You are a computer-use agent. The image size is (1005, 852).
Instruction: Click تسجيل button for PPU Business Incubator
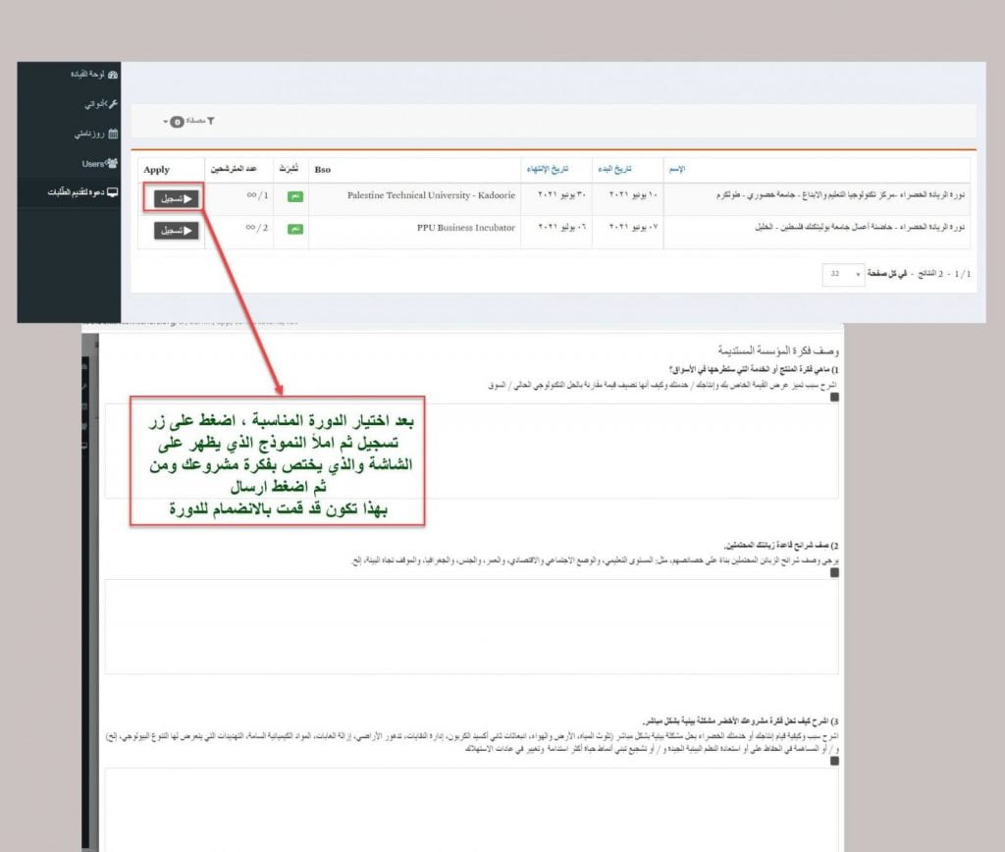click(x=177, y=230)
